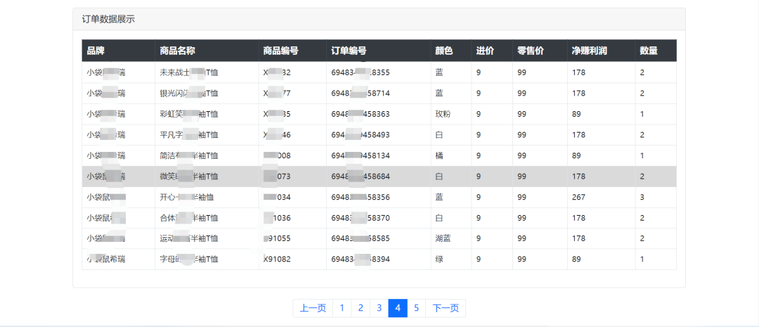Open page 2 in the pagination
This screenshot has width=759, height=327.
[361, 308]
